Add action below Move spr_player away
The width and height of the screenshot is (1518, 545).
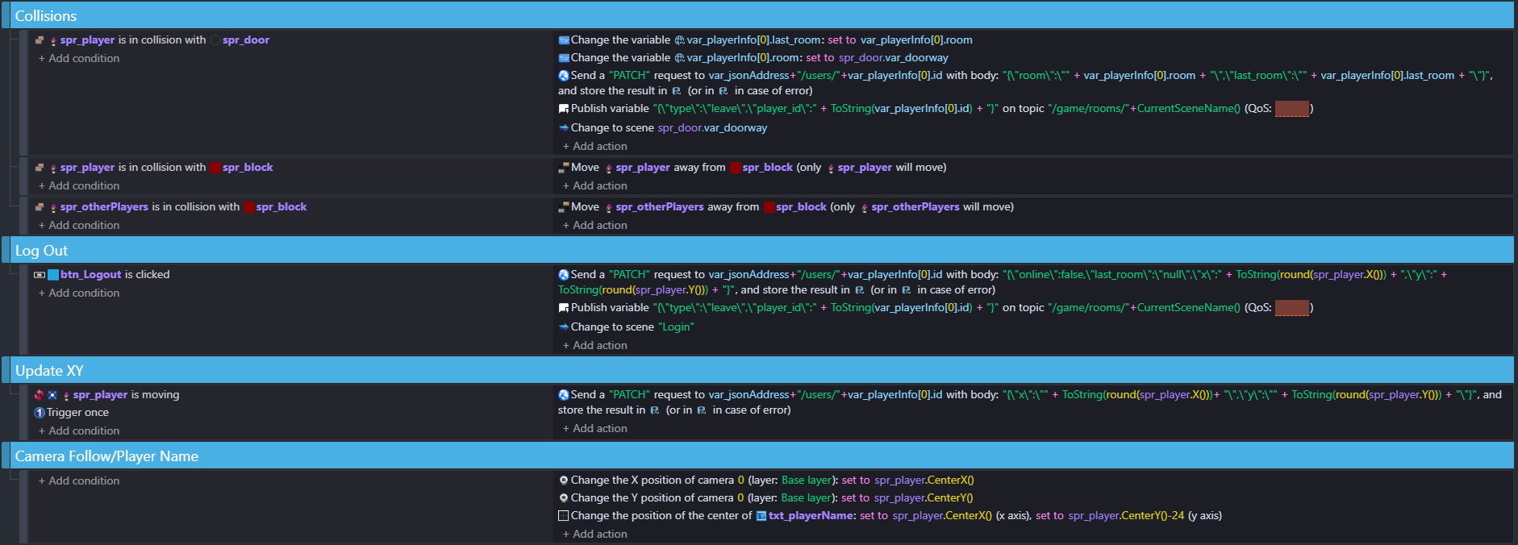[595, 186]
